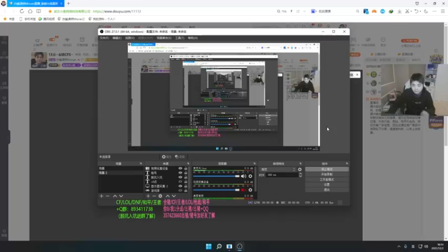Open OBS 视图(V) menu
The width and height of the screenshot is (448, 252).
pos(130,38)
